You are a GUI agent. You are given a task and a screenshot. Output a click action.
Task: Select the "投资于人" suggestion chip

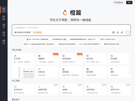pos(108,39)
